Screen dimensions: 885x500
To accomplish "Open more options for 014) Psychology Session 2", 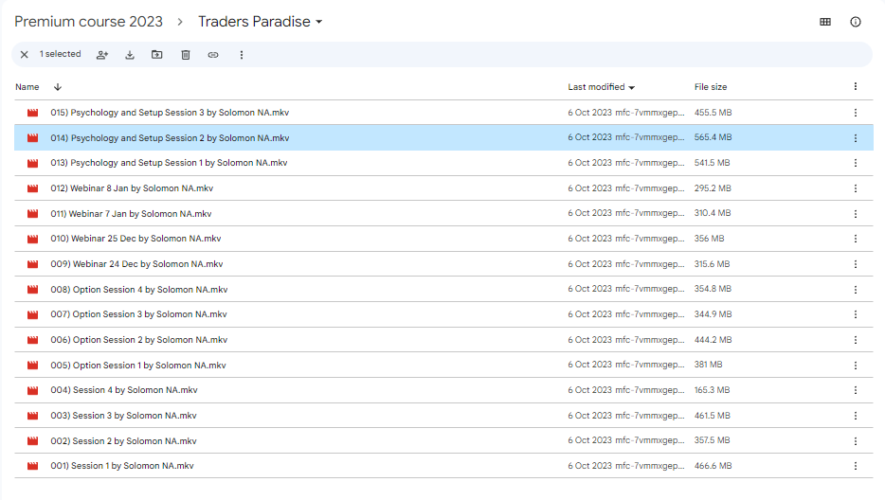I will pos(856,138).
